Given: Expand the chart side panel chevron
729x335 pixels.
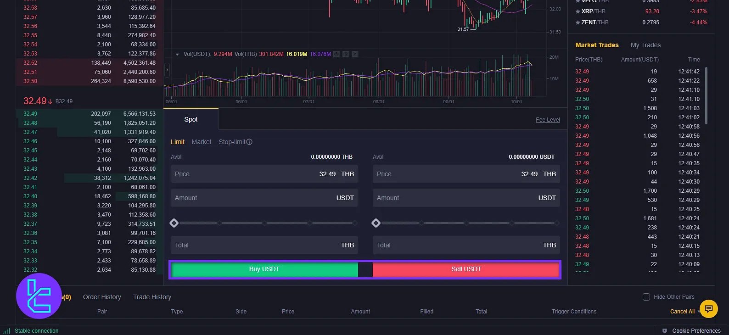Looking at the screenshot, I should coord(167,70).
